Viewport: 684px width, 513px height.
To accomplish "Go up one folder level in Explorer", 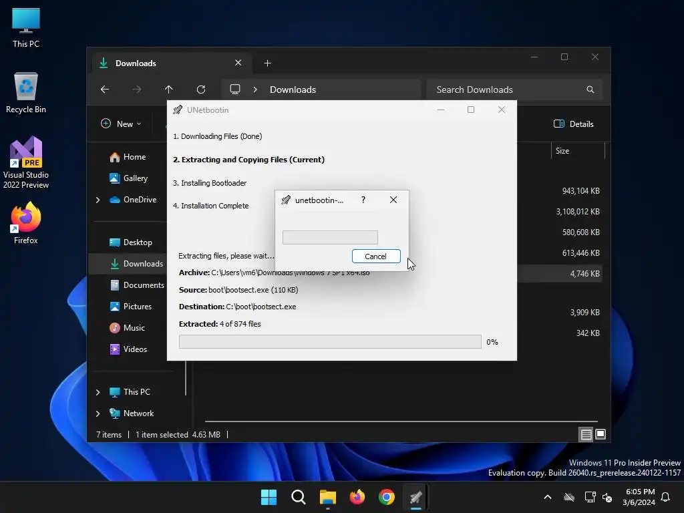I will (169, 90).
